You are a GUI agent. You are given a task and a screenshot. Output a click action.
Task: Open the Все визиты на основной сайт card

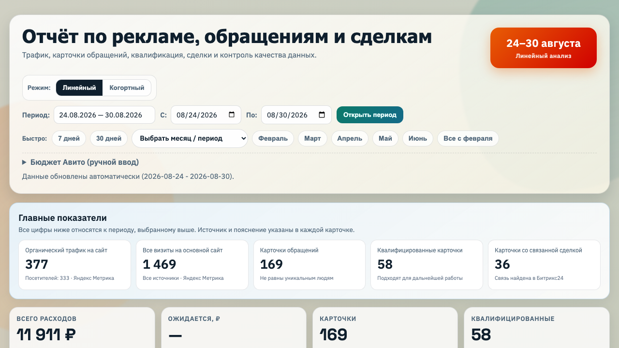coord(192,265)
